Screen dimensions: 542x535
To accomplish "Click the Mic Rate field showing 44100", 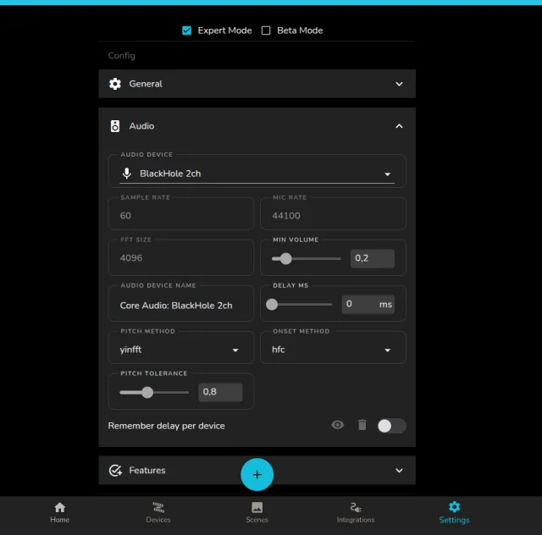I will coord(333,214).
